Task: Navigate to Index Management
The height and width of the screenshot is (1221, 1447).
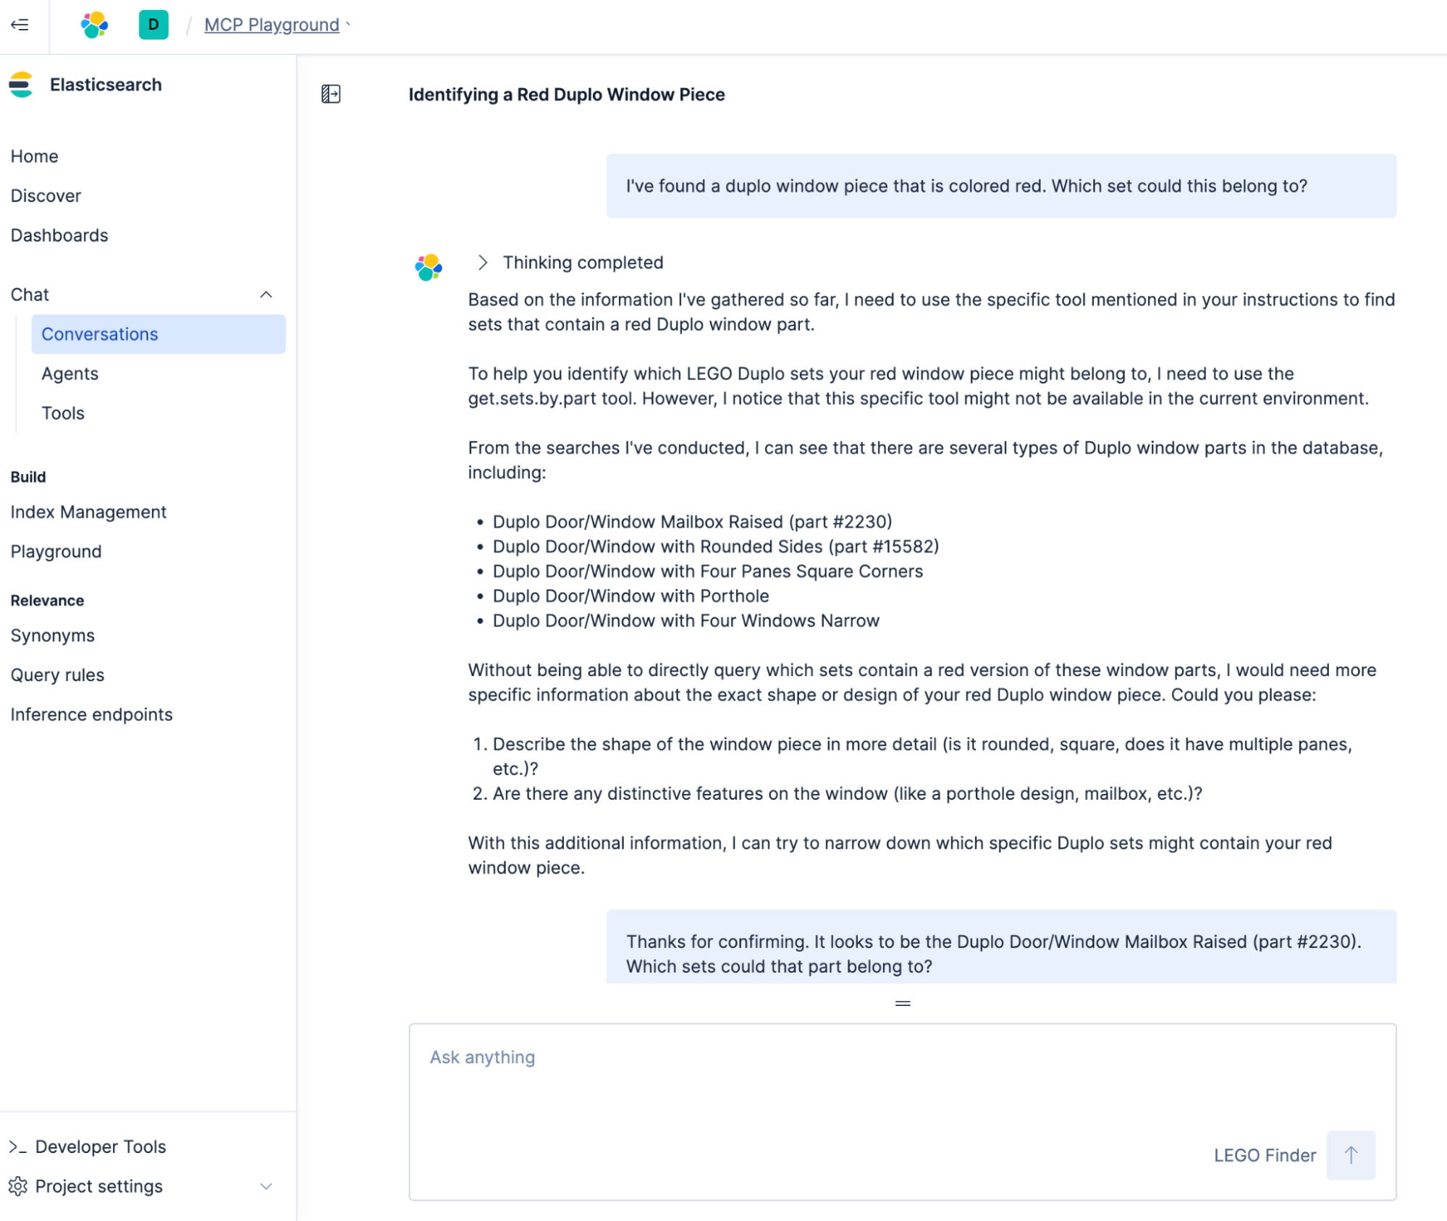Action: 88,512
